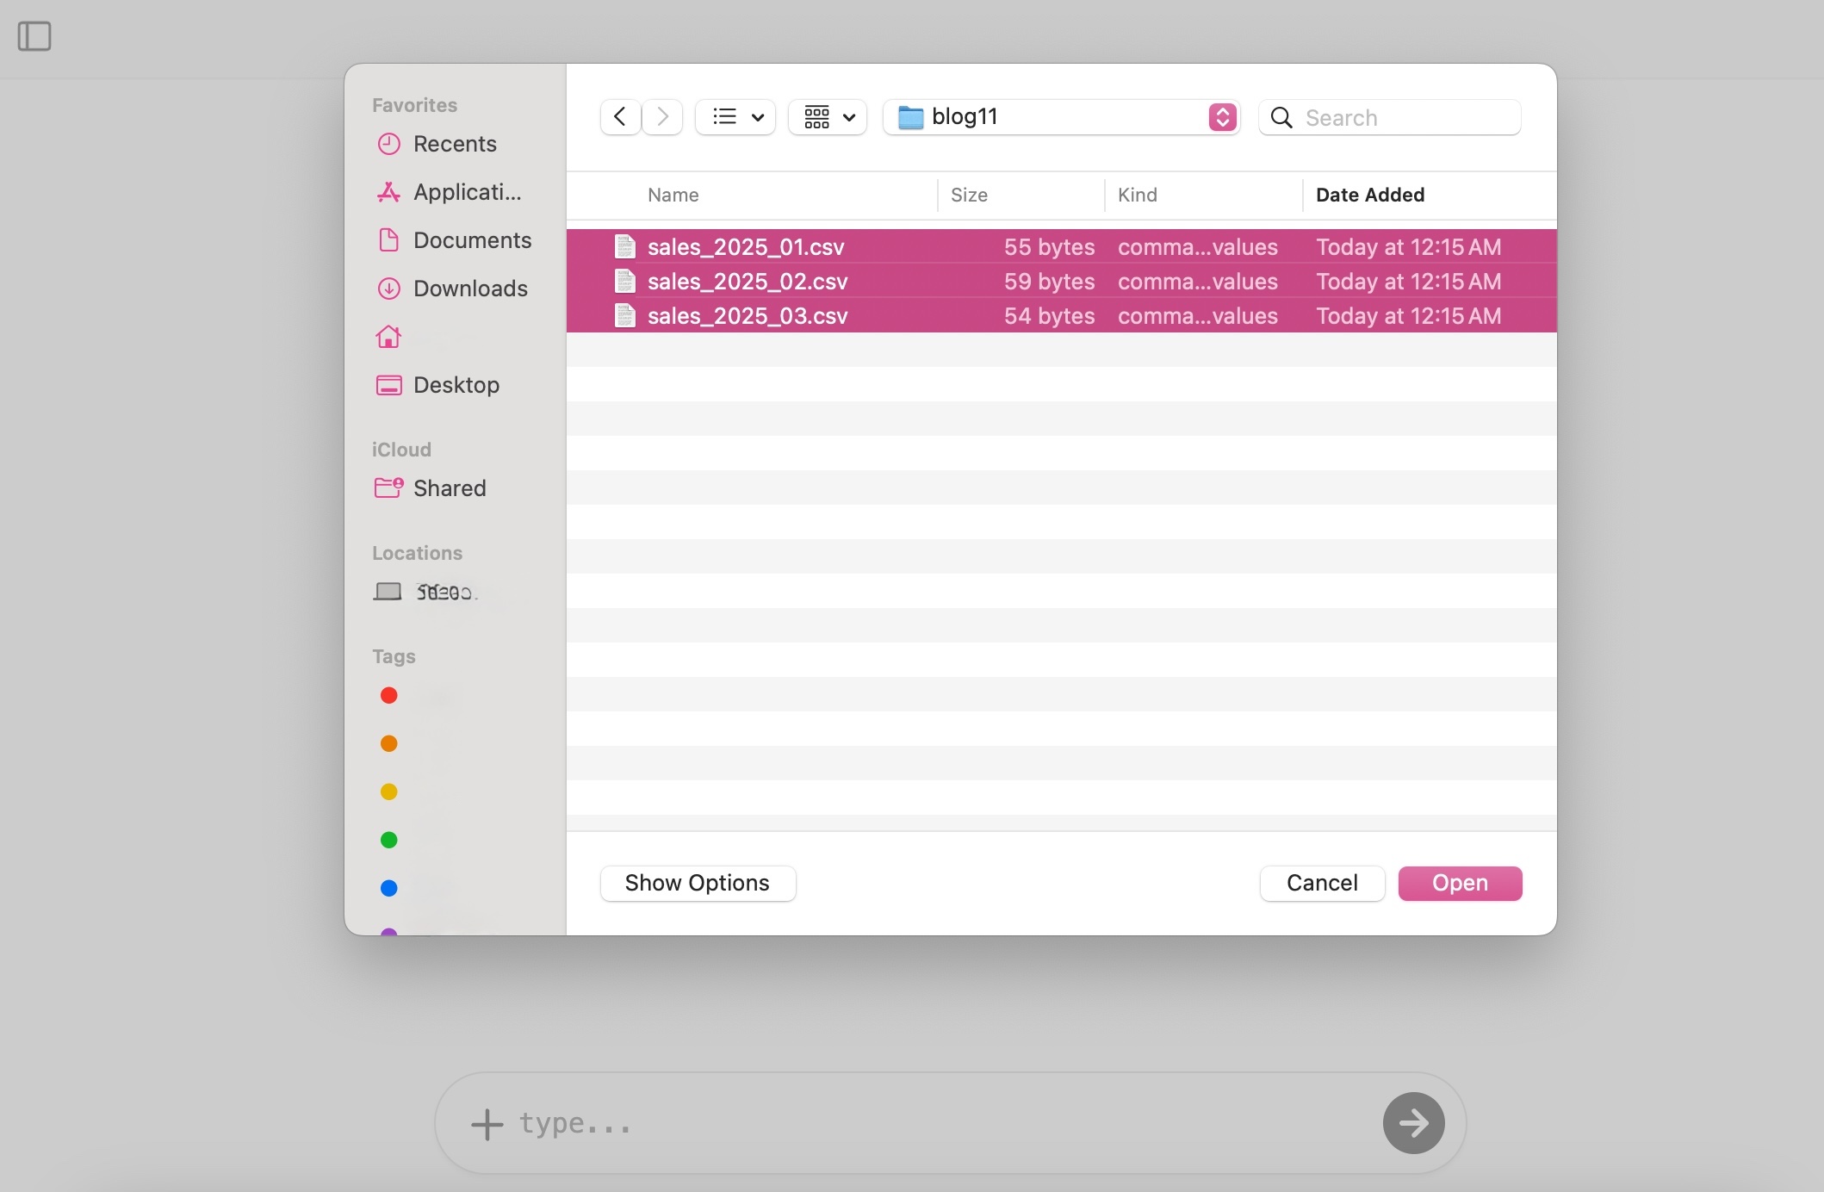Cancel the file dialog
Screen dimensions: 1824x1192
click(x=1322, y=884)
